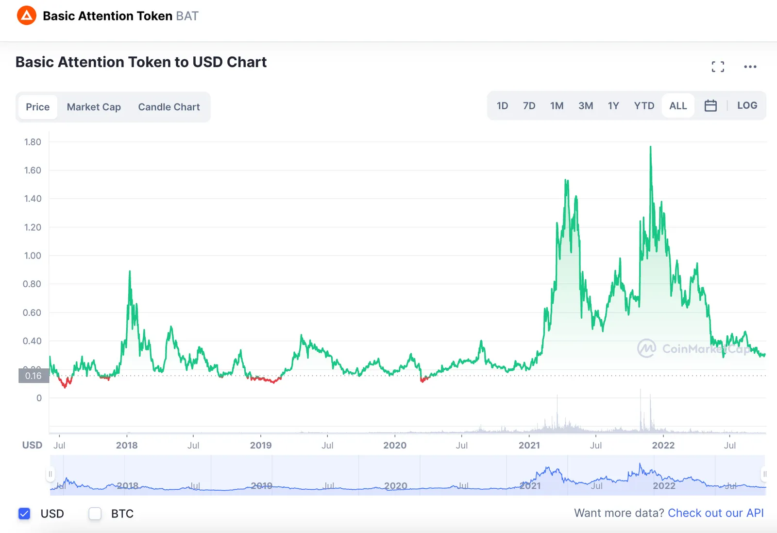Click the Basic Attention Token logo icon
Viewport: 777px width, 533px height.
pos(27,16)
